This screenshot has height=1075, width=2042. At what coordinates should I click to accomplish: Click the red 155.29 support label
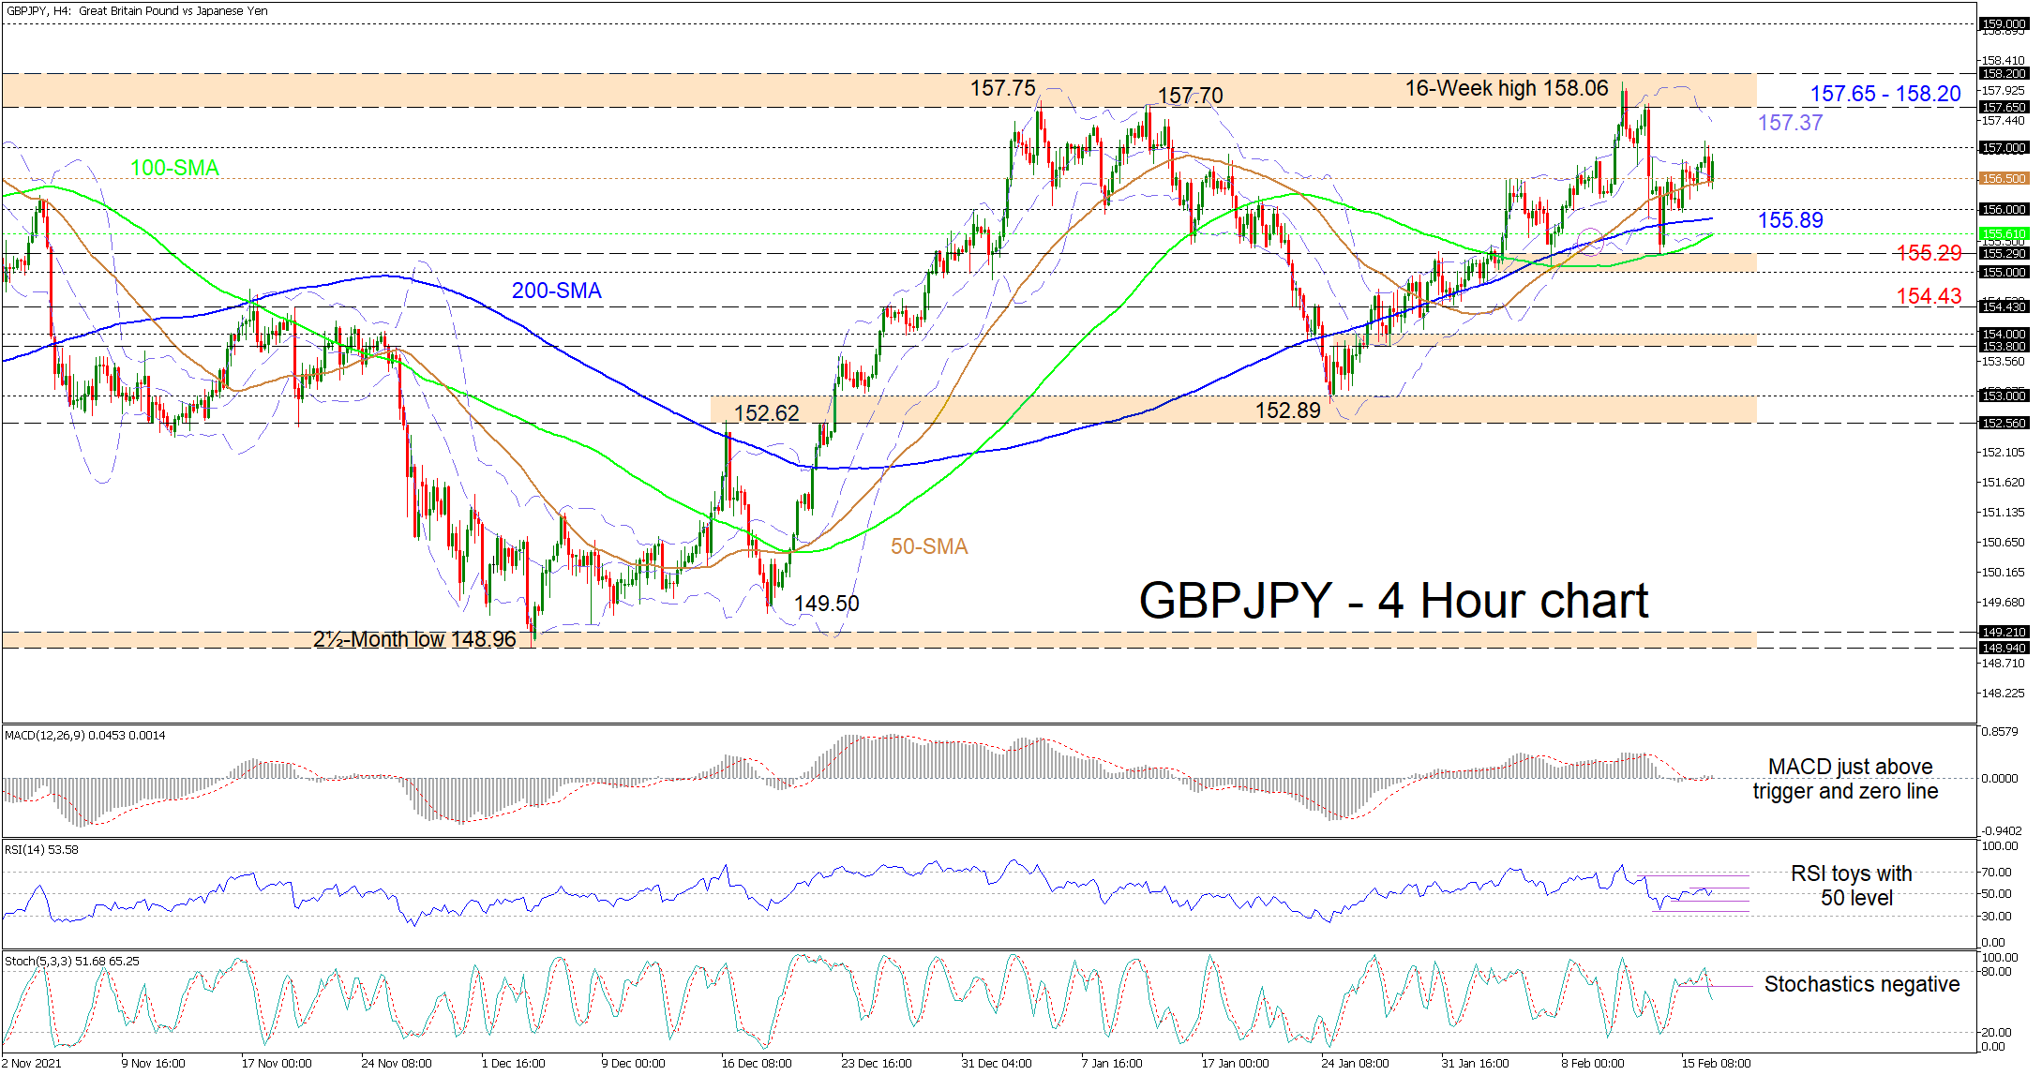(1928, 253)
